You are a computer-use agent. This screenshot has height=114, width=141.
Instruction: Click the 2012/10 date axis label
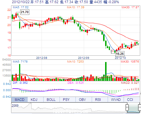click(x=120, y=58)
